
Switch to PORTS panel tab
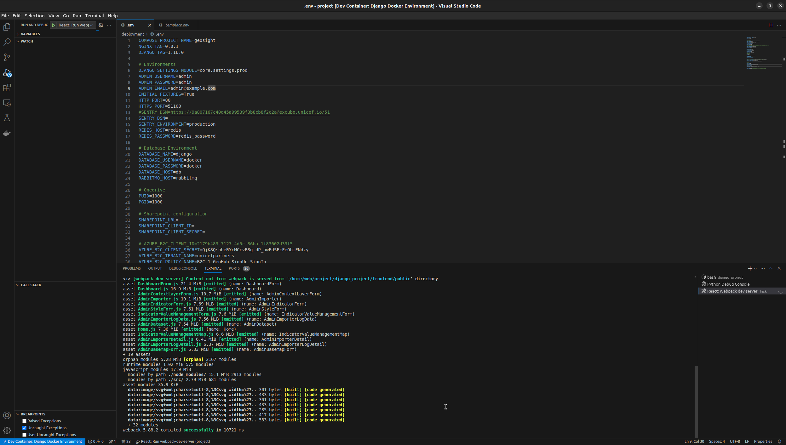coord(239,268)
